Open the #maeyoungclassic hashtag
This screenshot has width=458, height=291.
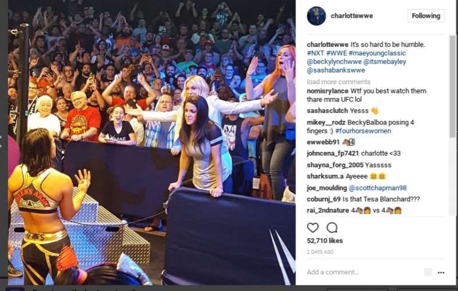[x=377, y=53]
